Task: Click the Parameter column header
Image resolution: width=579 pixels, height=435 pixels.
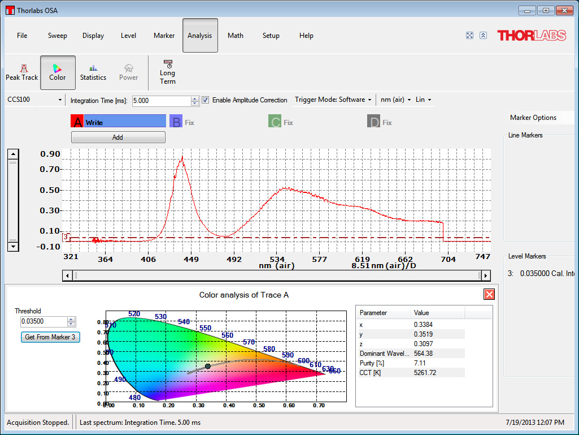Action: (384, 313)
